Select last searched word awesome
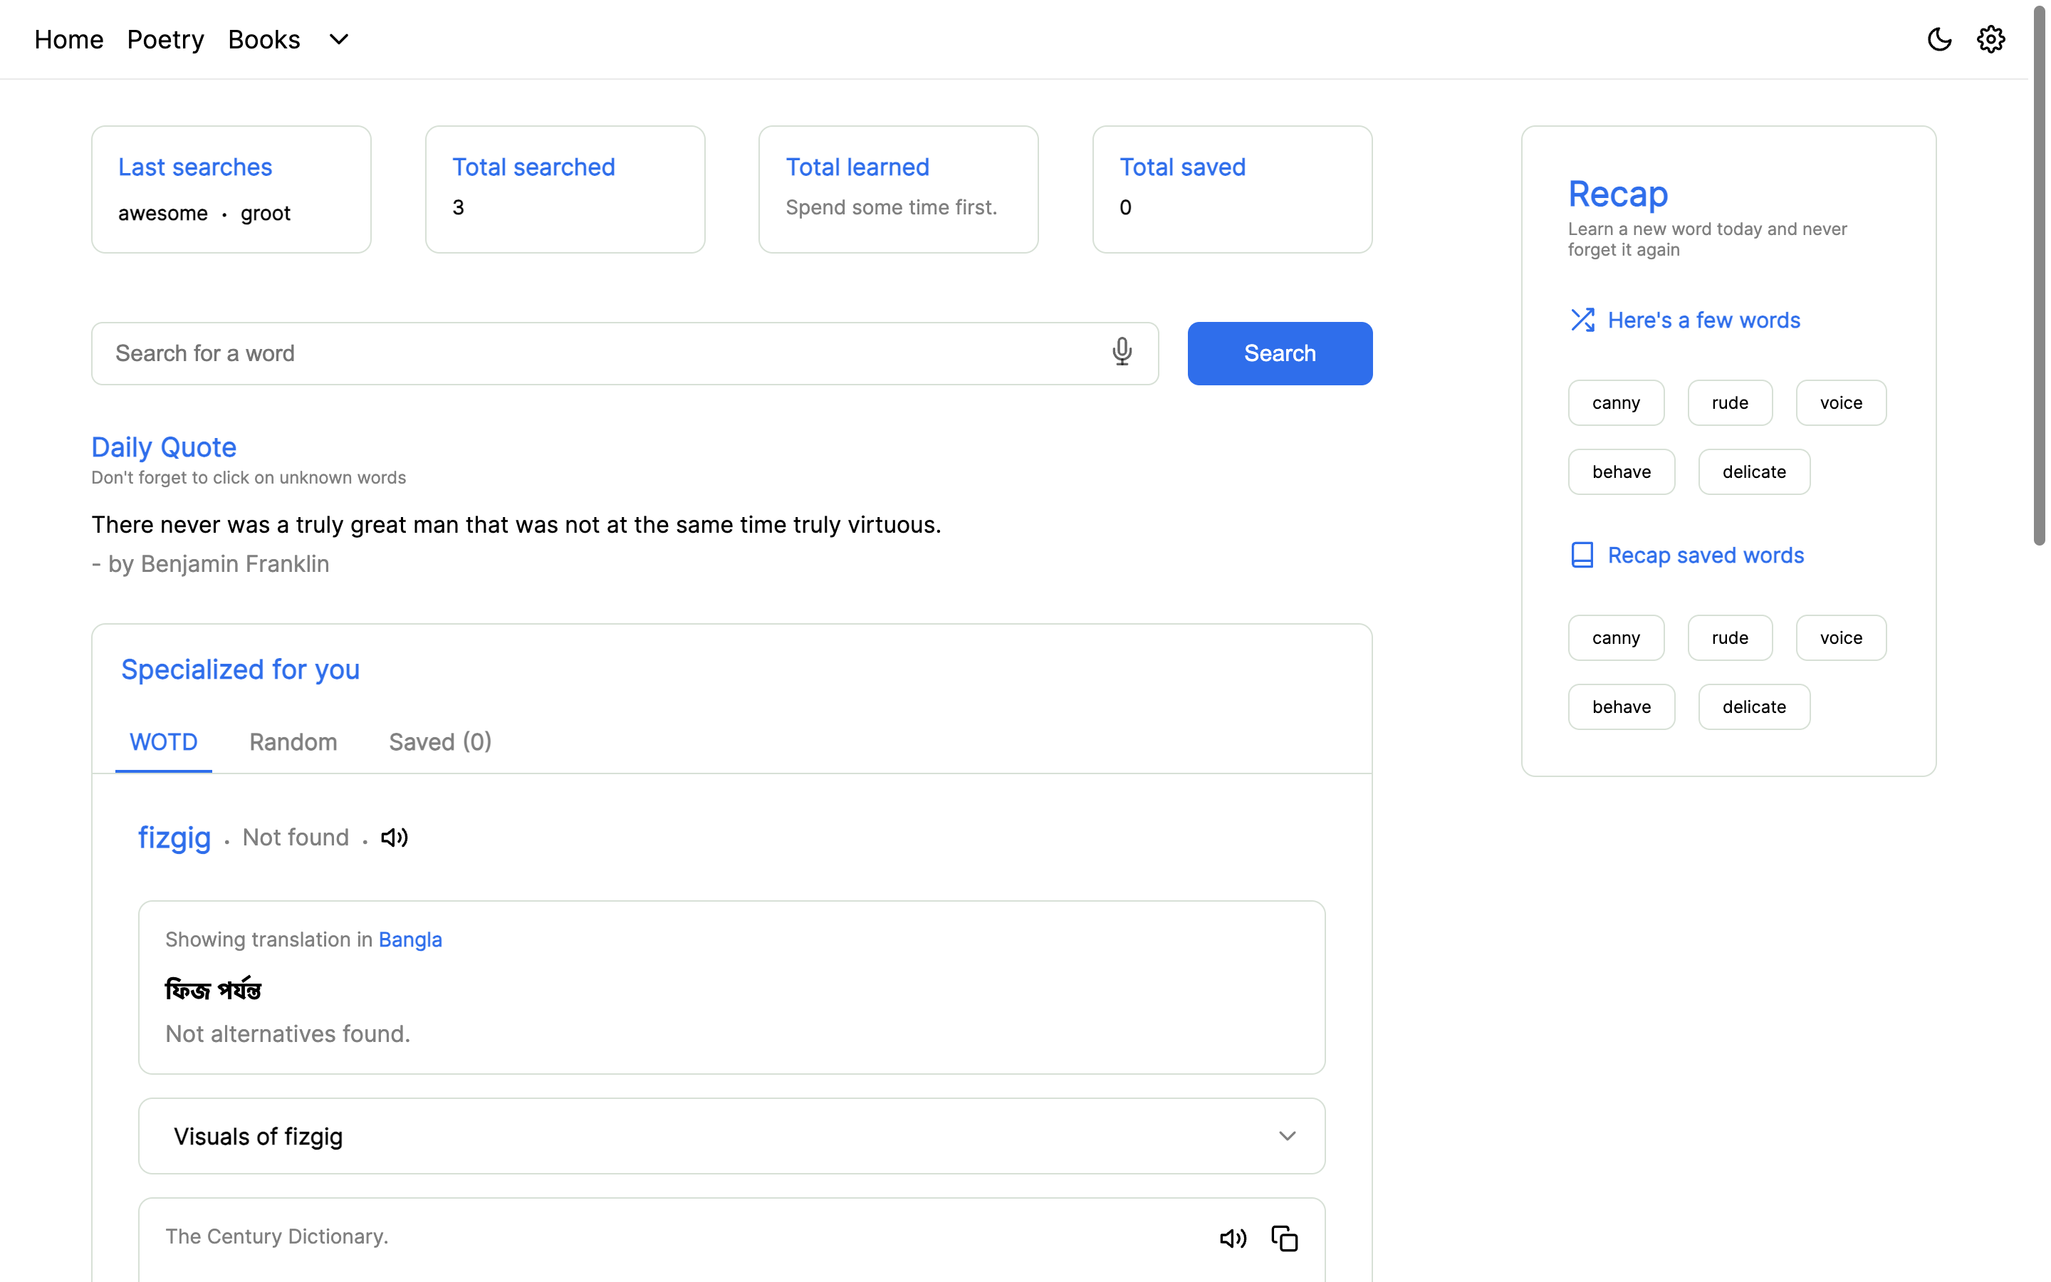Screen dimensions: 2051x1282 tap(162, 213)
